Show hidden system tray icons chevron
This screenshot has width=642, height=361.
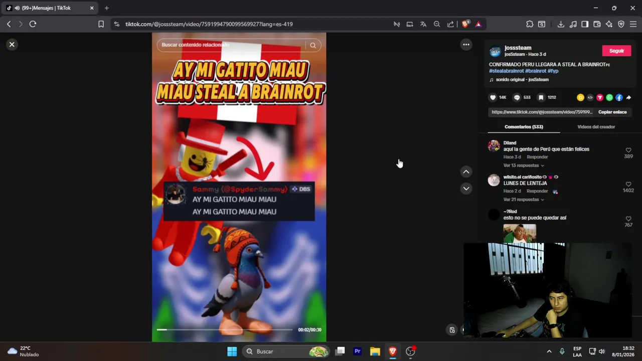pyautogui.click(x=549, y=351)
